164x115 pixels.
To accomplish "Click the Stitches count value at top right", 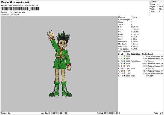I will click(x=160, y=2).
